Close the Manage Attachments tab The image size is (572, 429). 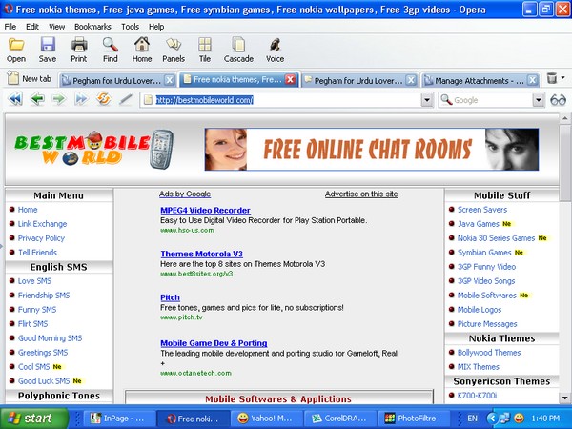532,80
